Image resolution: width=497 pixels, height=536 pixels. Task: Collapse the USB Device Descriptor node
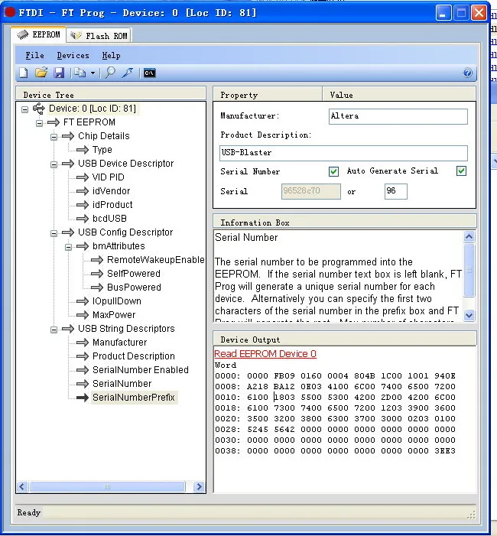point(54,164)
